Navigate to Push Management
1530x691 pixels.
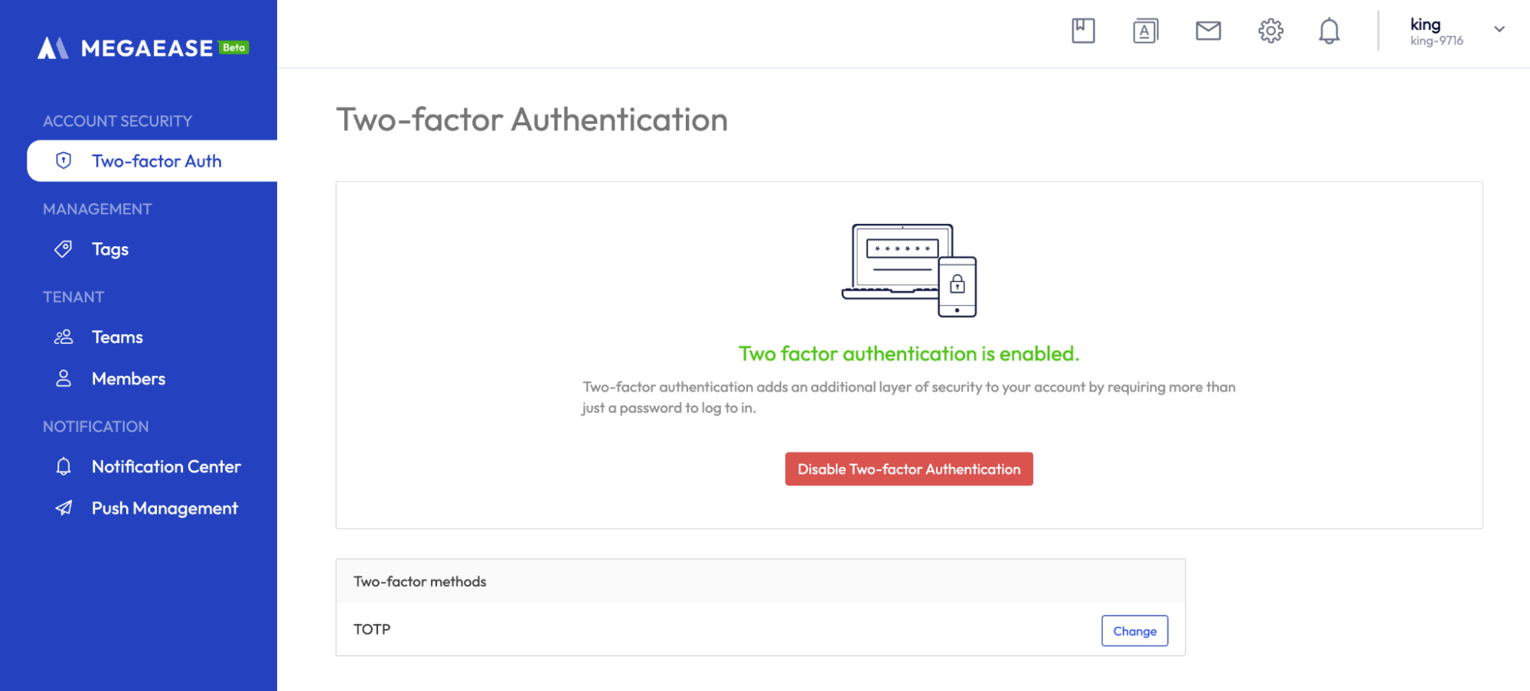(165, 508)
